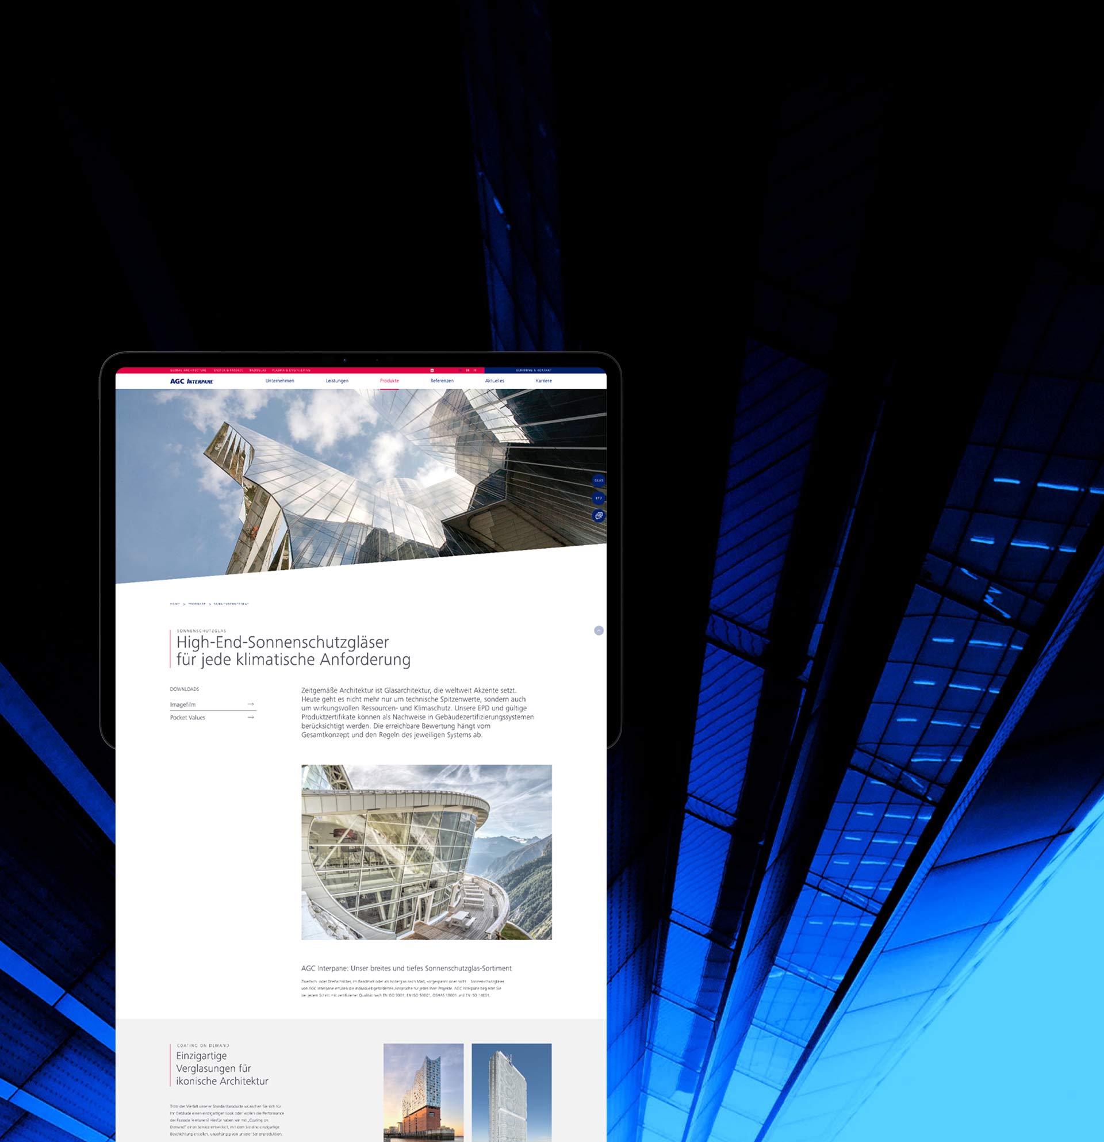
Task: Open the AGC Interpane logo homepage
Action: (x=191, y=381)
